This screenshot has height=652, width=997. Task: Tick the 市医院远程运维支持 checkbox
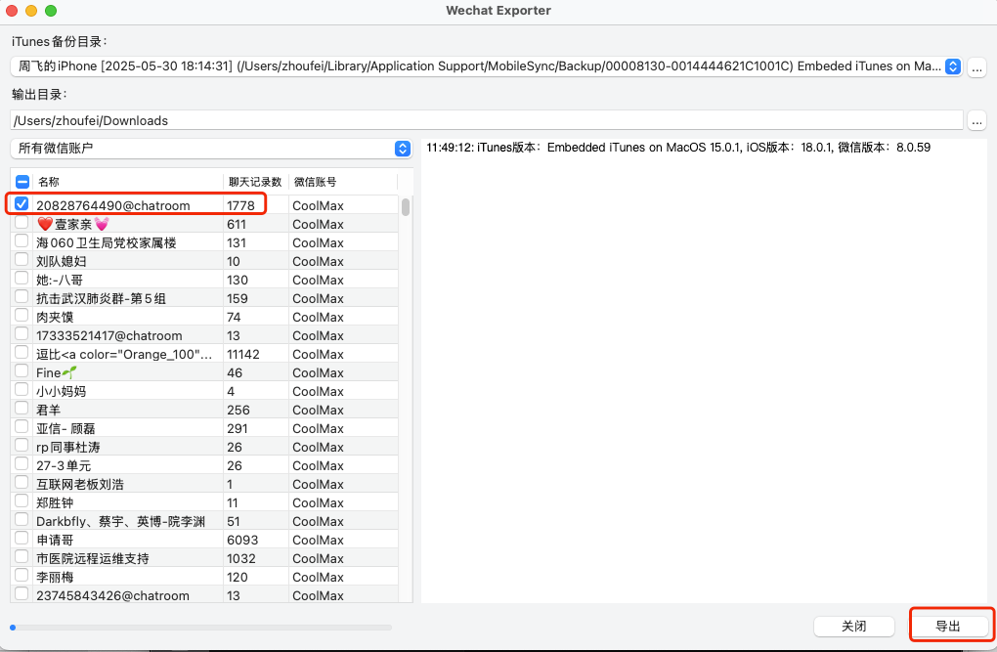(22, 556)
